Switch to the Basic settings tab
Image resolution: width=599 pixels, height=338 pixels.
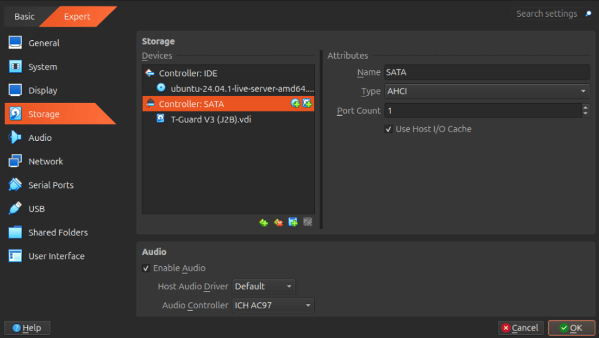click(25, 17)
